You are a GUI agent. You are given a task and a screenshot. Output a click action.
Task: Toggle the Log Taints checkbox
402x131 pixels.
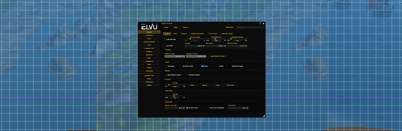click(165, 46)
